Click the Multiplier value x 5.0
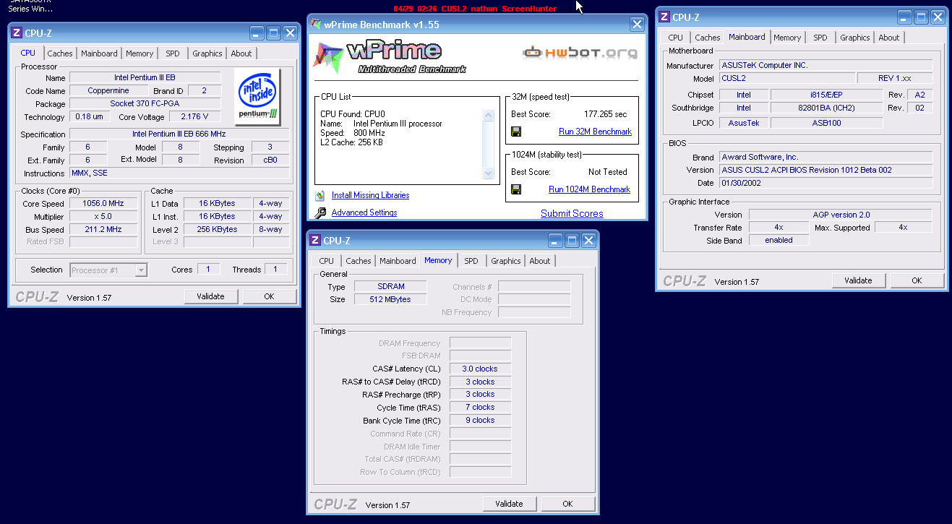The width and height of the screenshot is (952, 524). [x=103, y=216]
